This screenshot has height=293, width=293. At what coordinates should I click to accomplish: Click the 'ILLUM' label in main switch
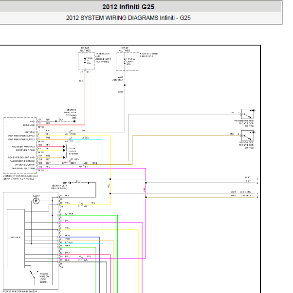(36, 196)
